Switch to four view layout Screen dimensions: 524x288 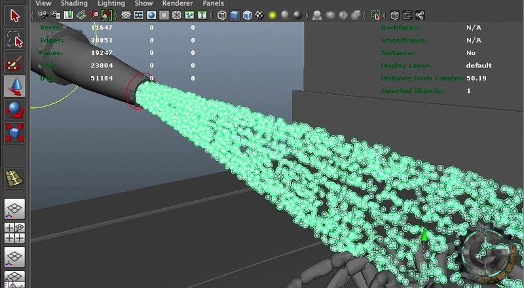pyautogui.click(x=14, y=232)
